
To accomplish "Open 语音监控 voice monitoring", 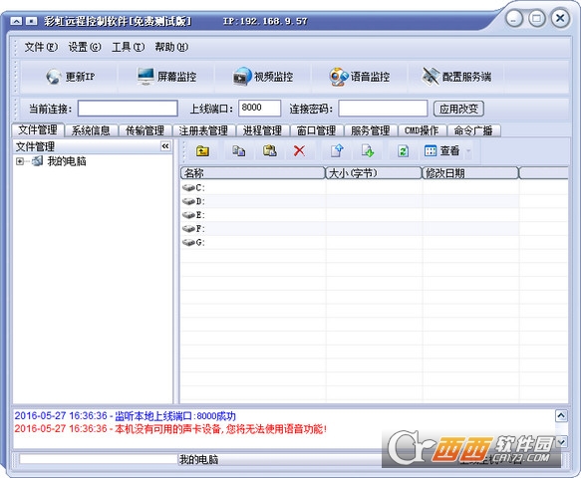I will tap(360, 77).
